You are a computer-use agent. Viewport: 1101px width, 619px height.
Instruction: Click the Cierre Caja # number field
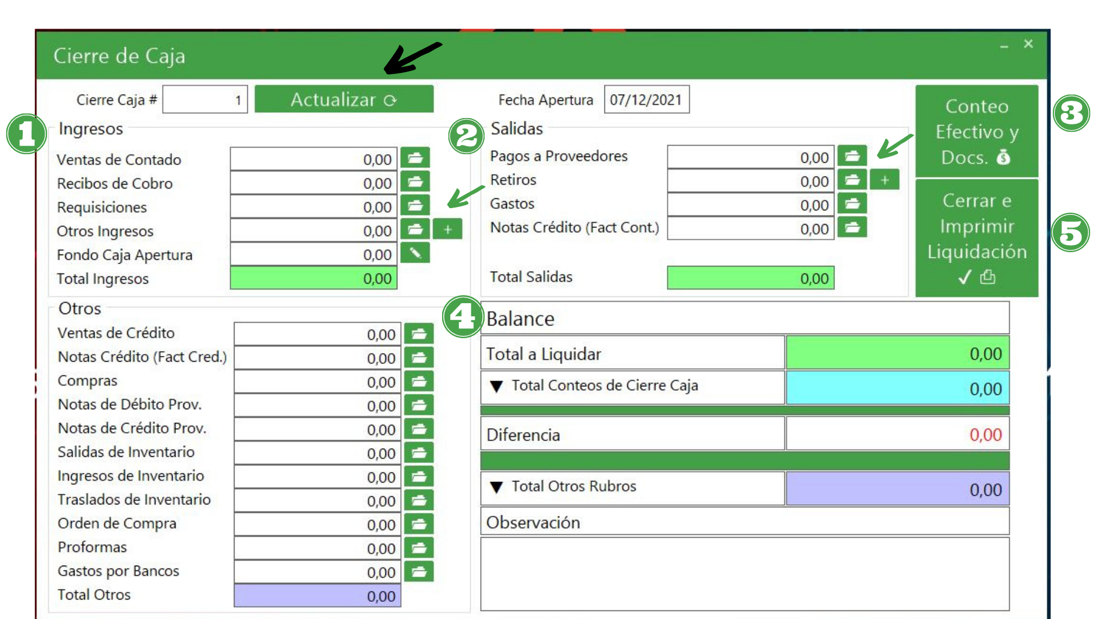205,100
